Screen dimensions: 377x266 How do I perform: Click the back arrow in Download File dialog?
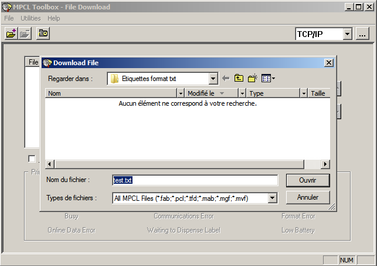coord(226,78)
